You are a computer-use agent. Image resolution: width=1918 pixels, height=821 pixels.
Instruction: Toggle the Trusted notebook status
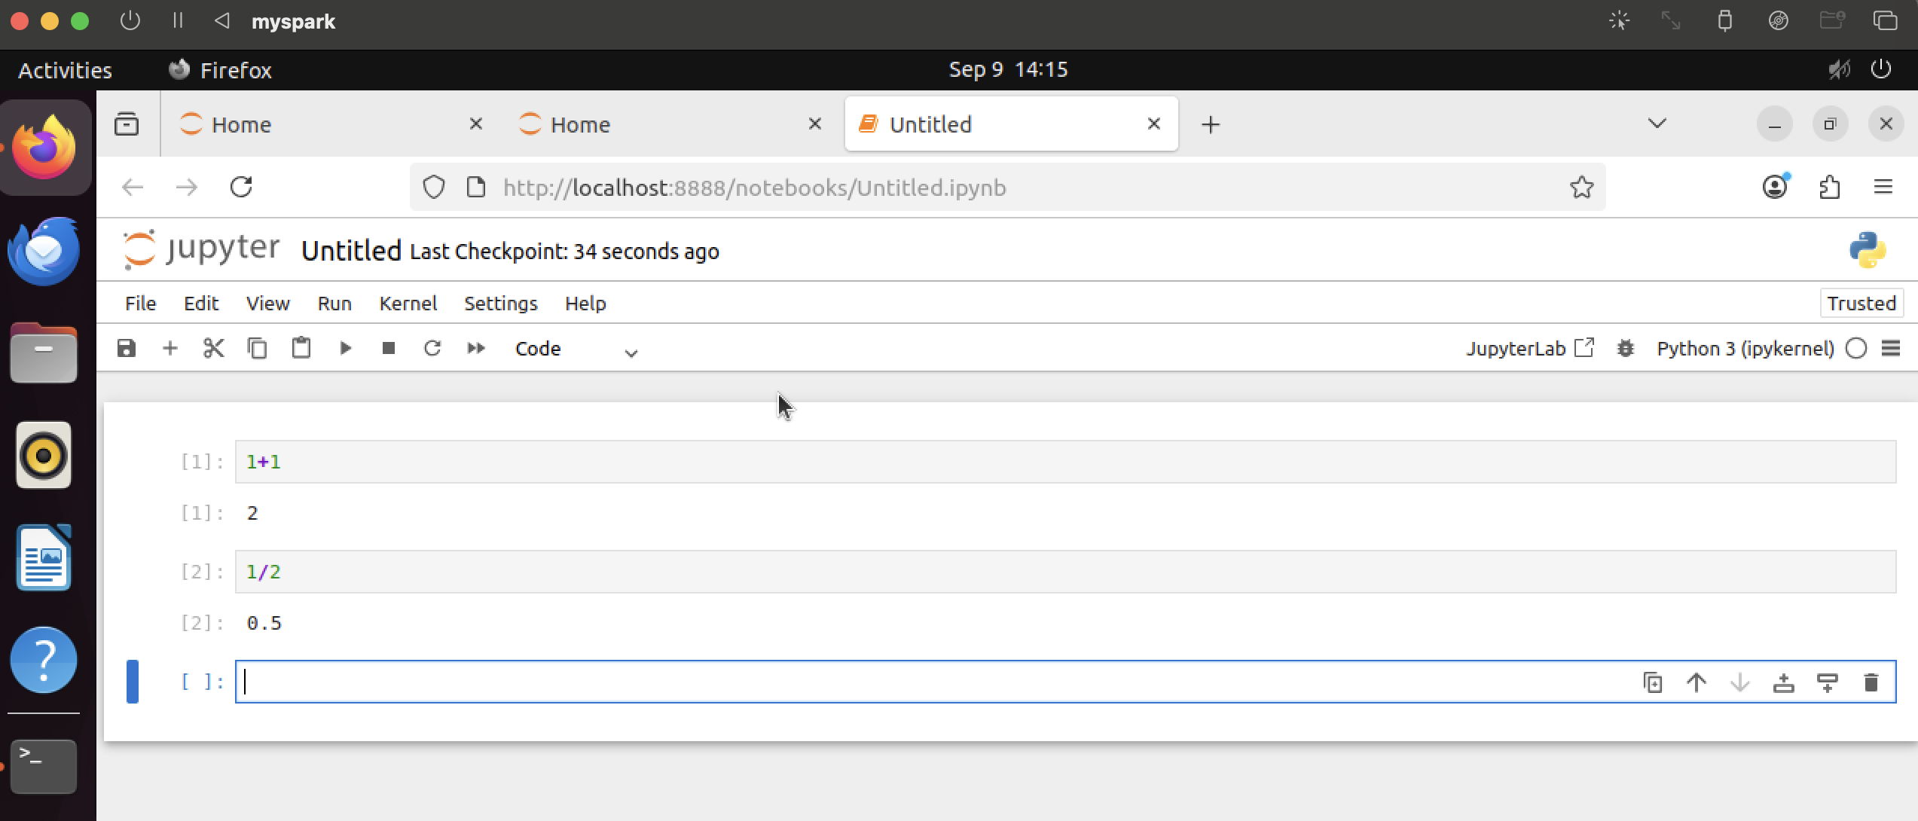tap(1861, 303)
